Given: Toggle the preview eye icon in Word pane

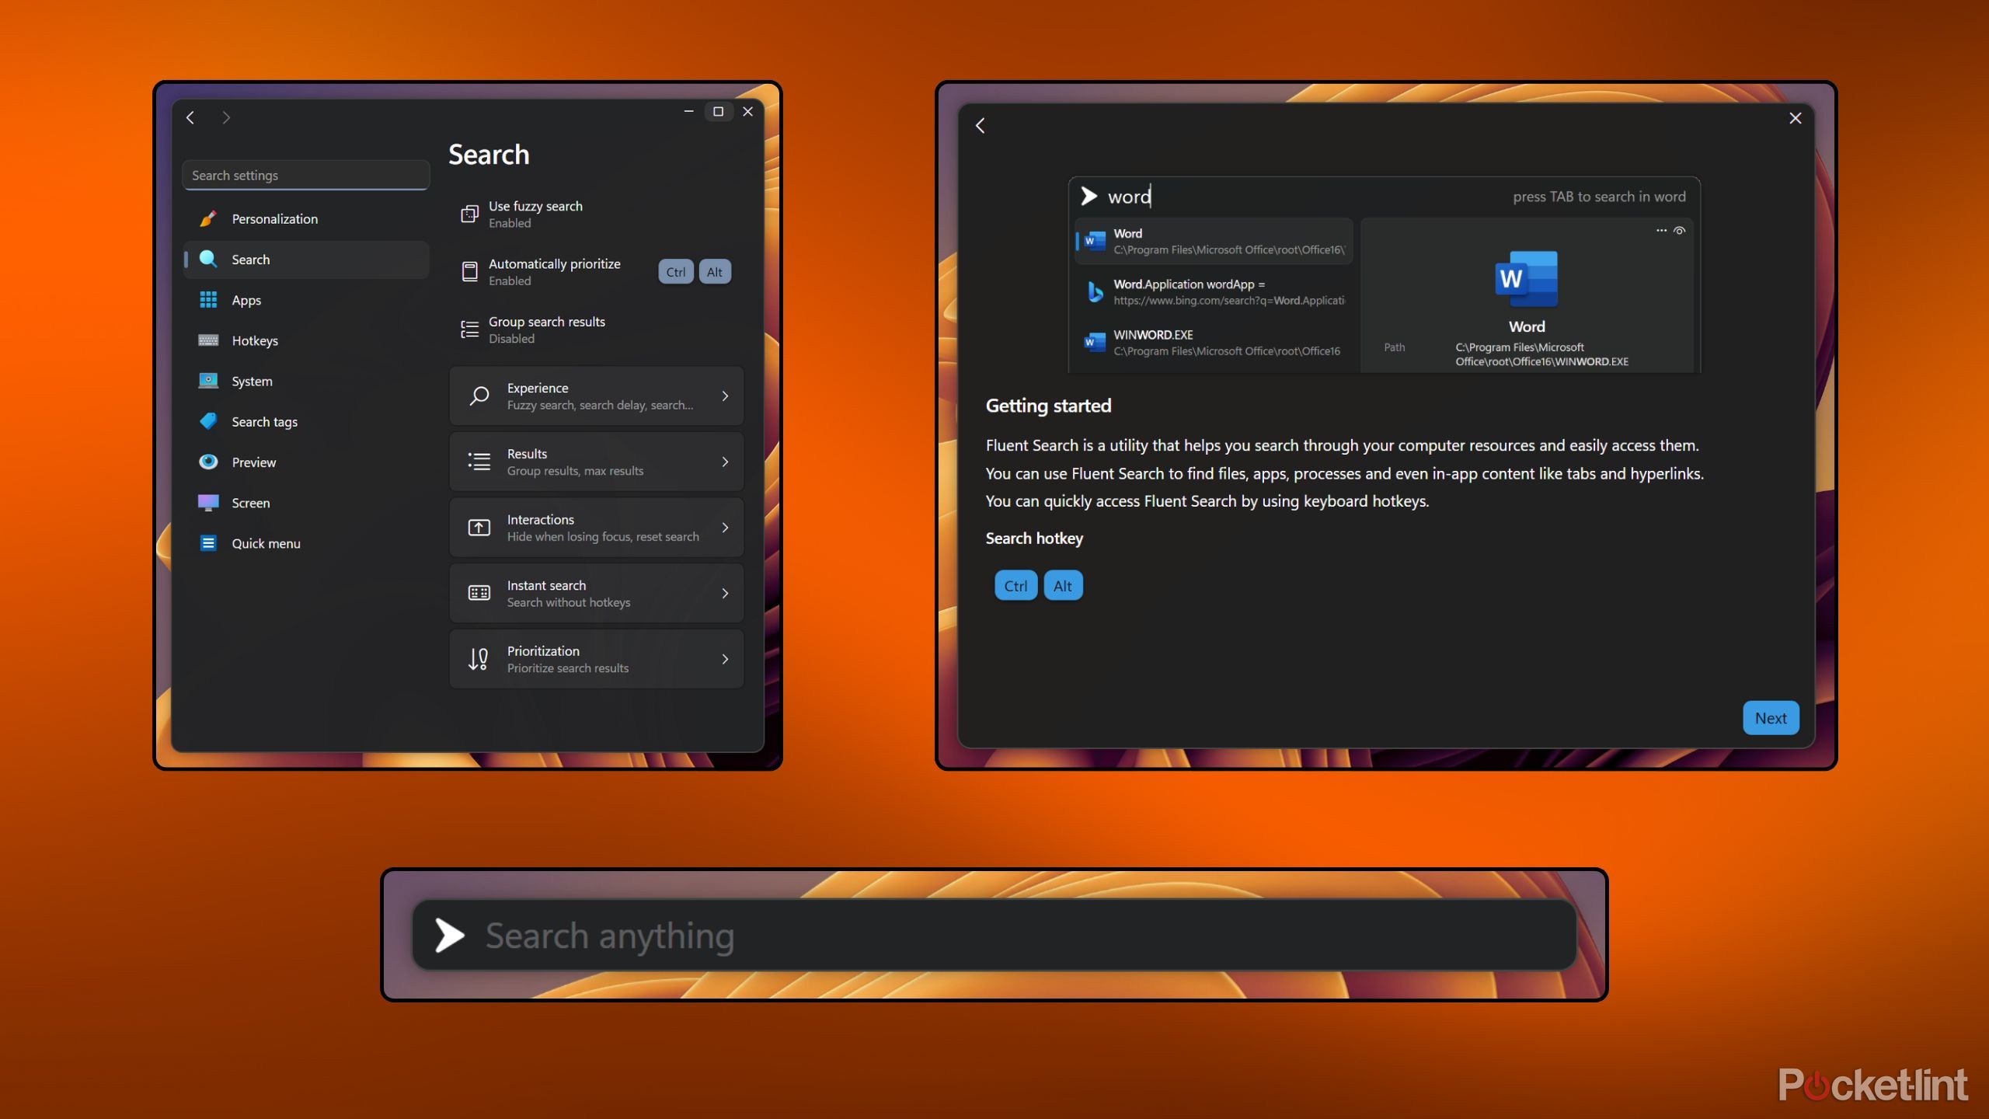Looking at the screenshot, I should (x=1679, y=231).
